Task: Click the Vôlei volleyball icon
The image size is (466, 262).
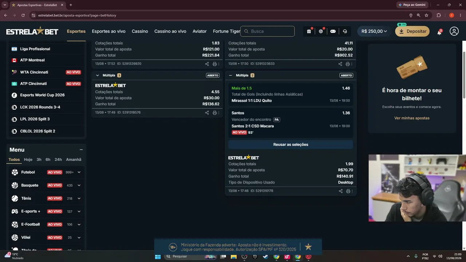Action: click(15, 238)
